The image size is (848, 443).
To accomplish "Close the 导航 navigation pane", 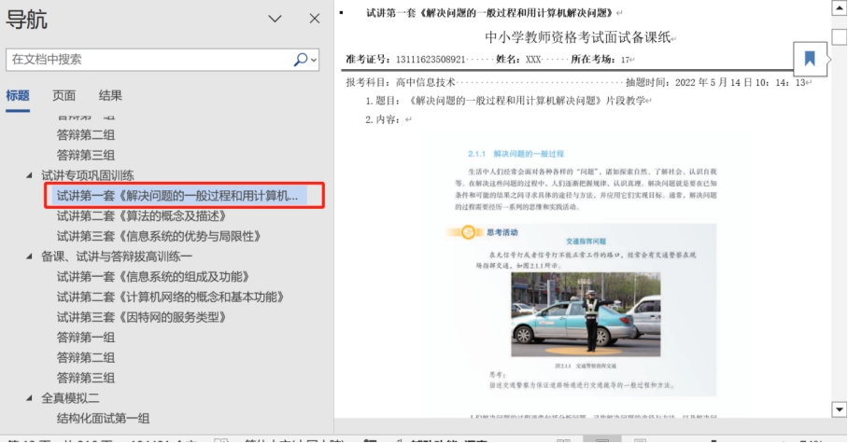I will (x=315, y=19).
